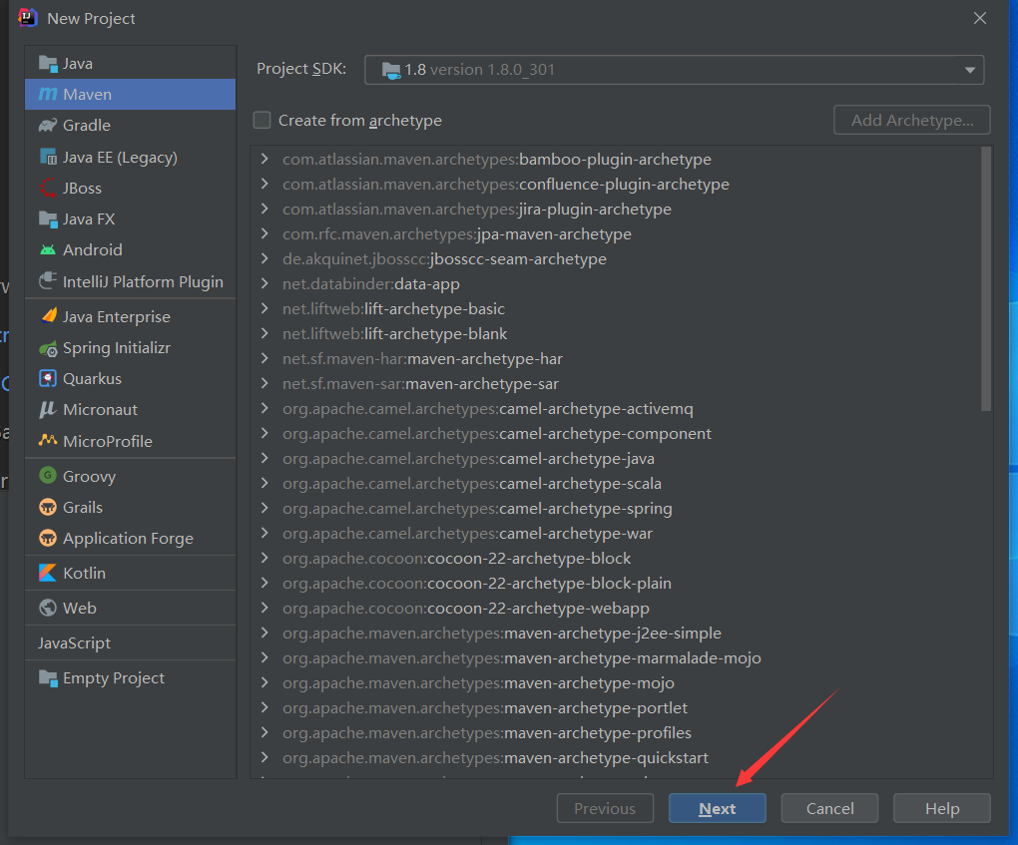Click the Java FX folder icon
The image size is (1018, 845).
(x=48, y=219)
